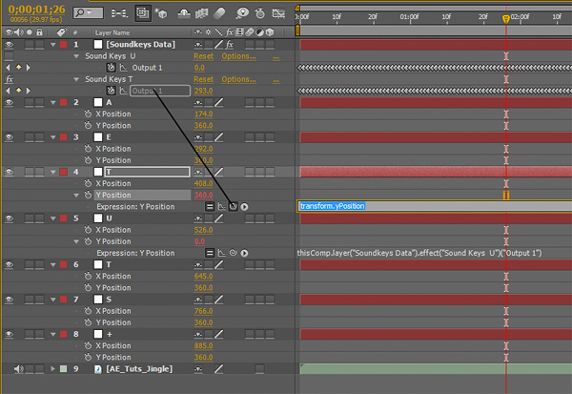Image resolution: width=572 pixels, height=394 pixels.
Task: Collapse layer 3 E properties
Action: tap(53, 137)
